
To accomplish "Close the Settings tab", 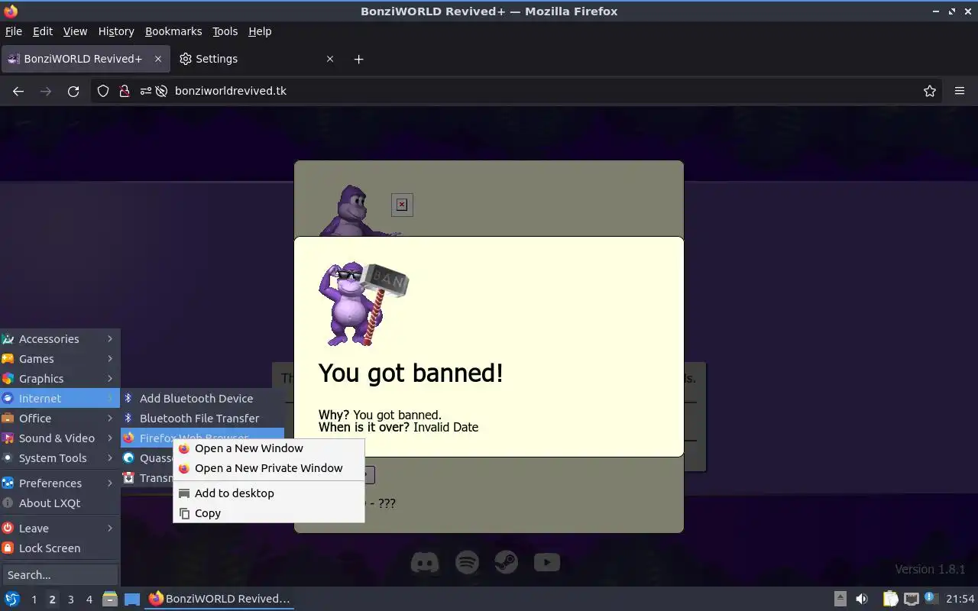I will (330, 59).
